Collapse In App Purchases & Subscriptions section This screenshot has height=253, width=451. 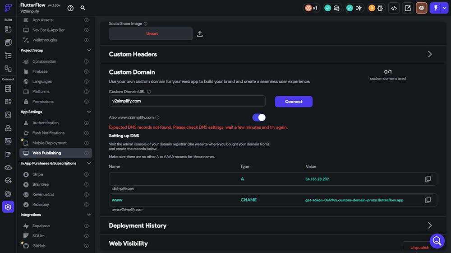click(x=89, y=164)
